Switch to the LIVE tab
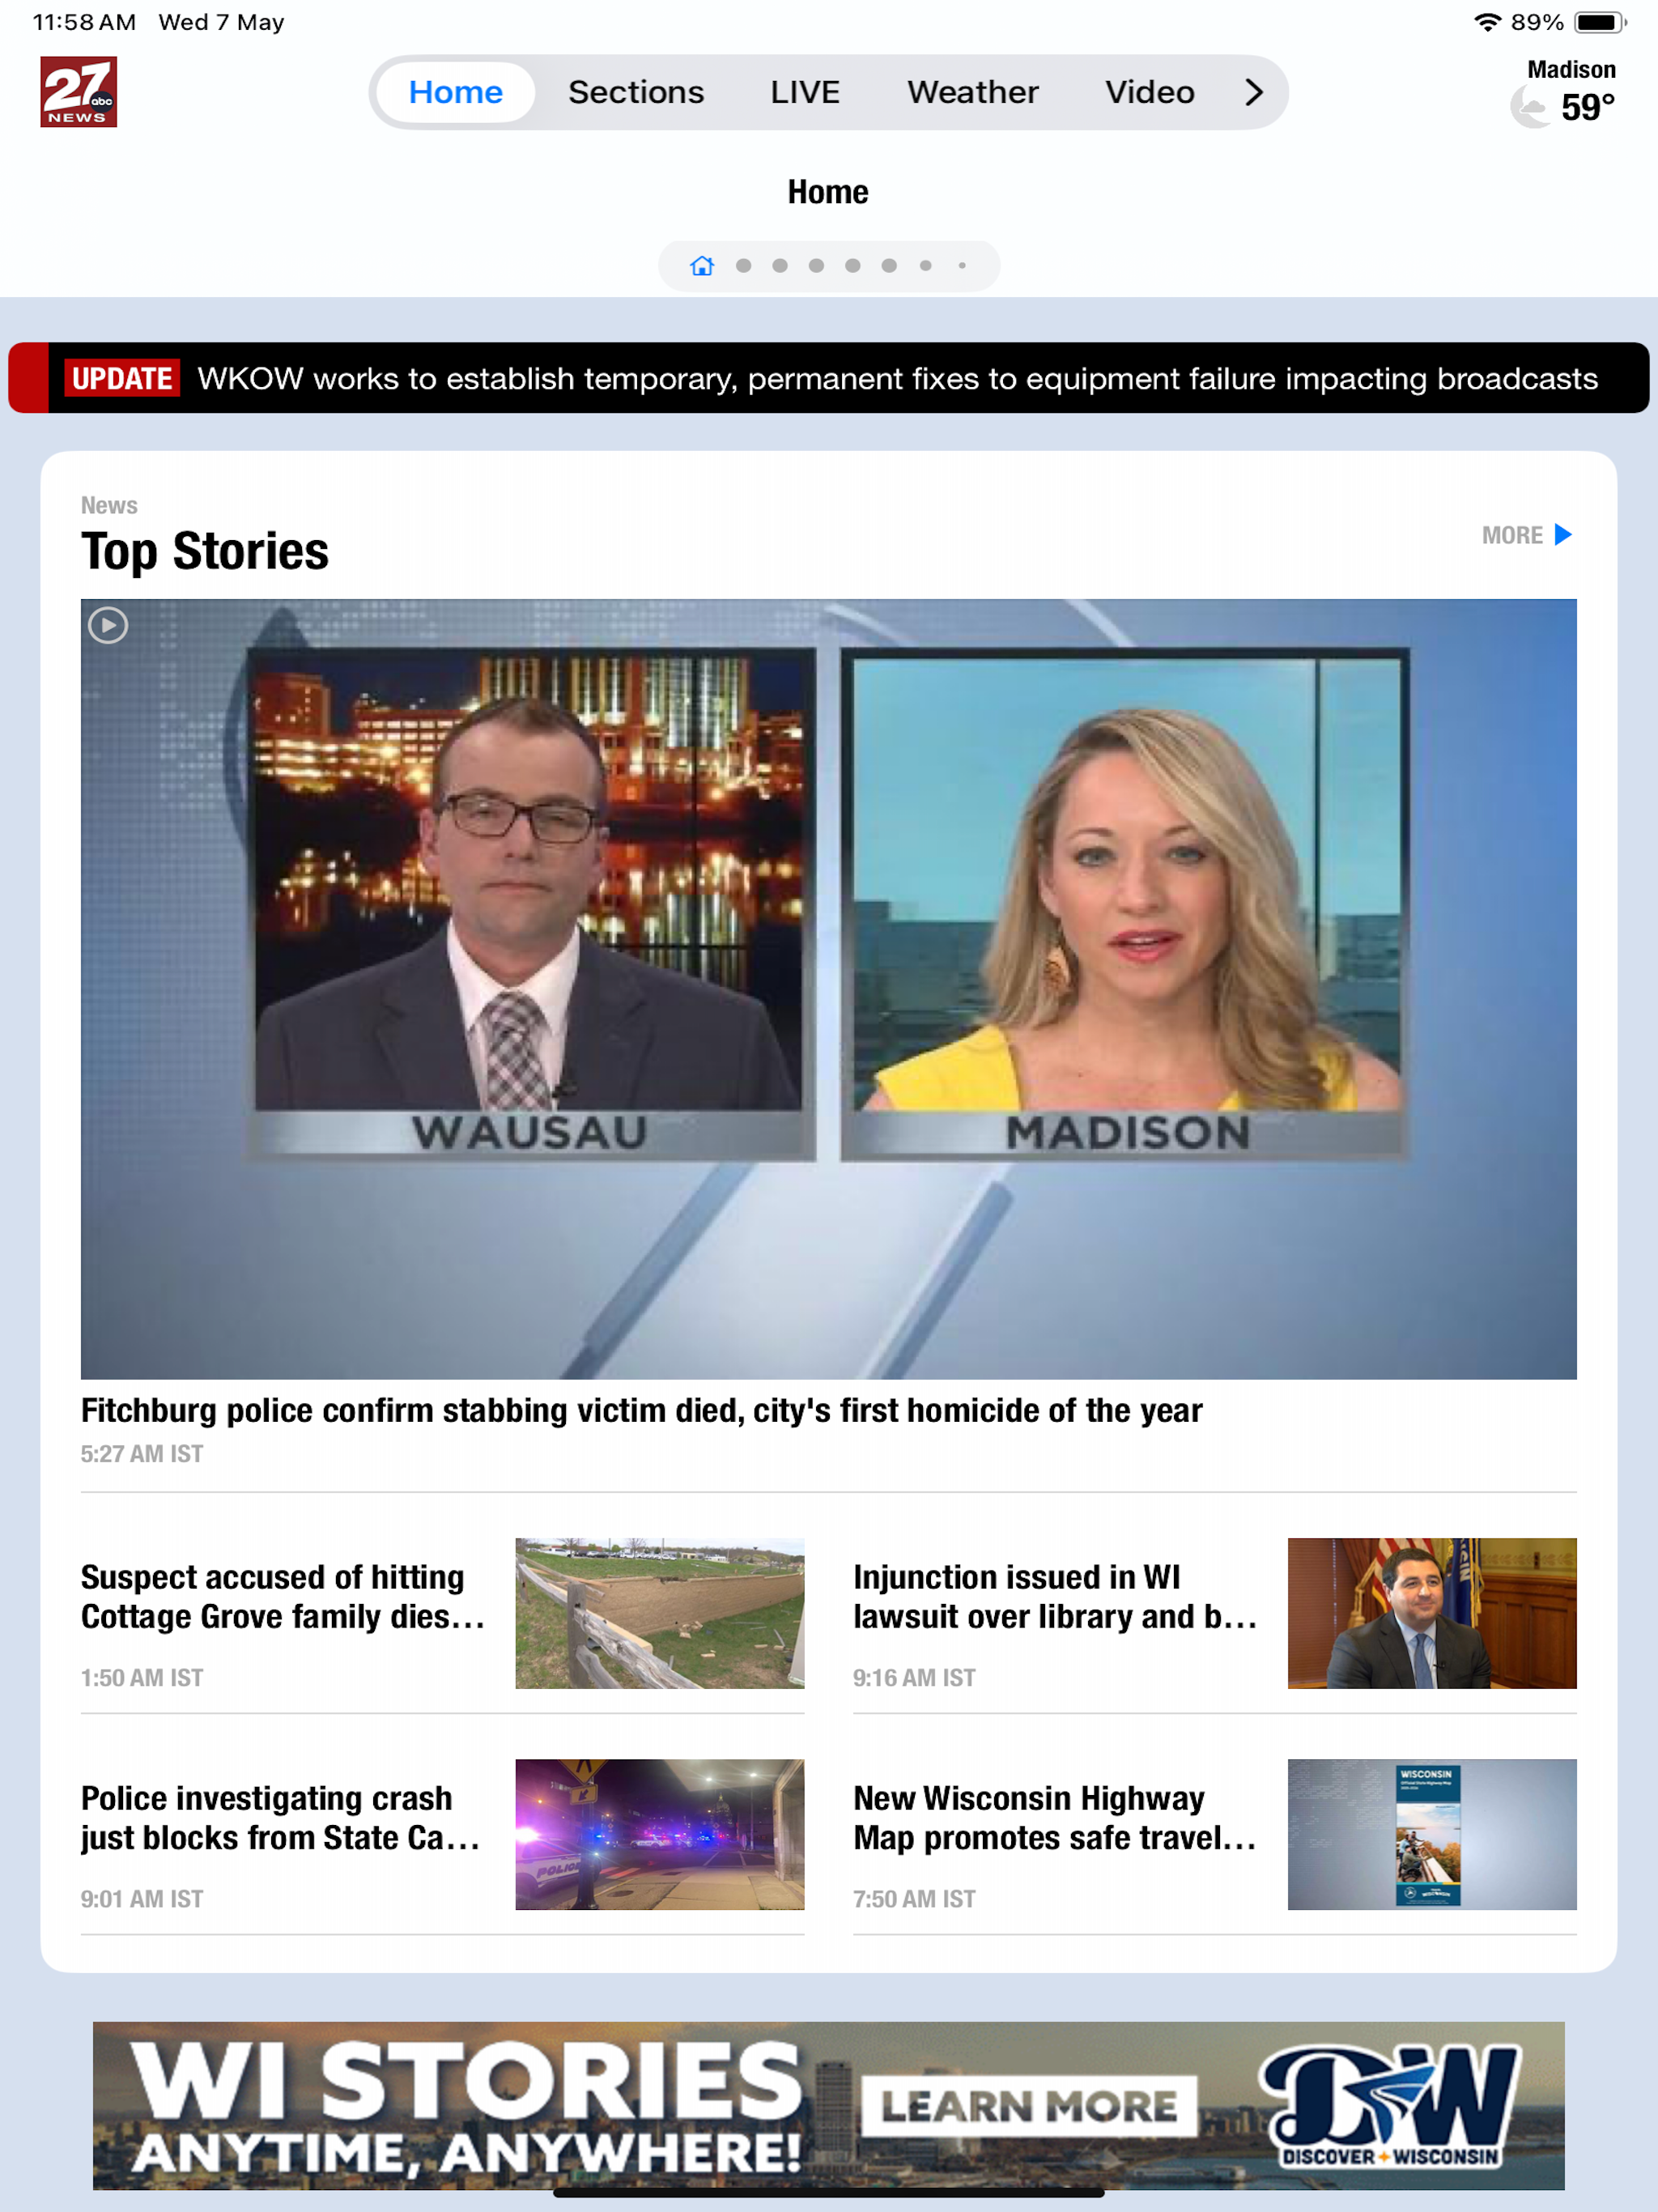This screenshot has width=1658, height=2212. [804, 92]
